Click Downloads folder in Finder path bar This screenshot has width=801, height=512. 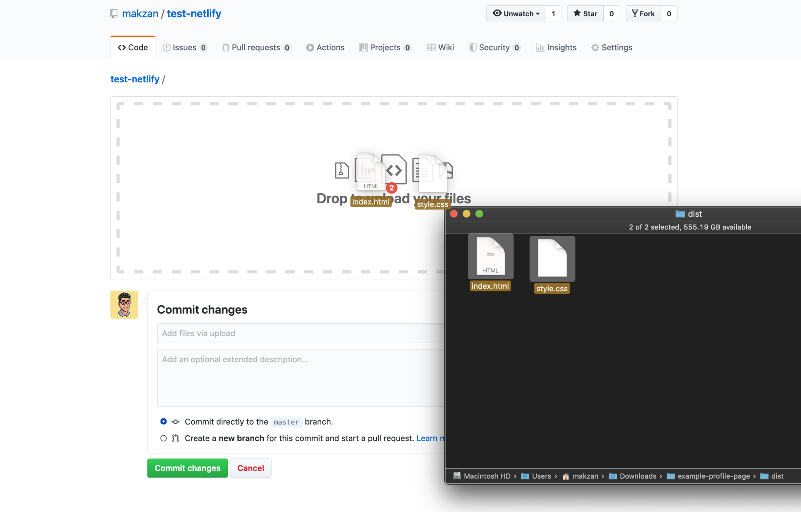[x=637, y=476]
